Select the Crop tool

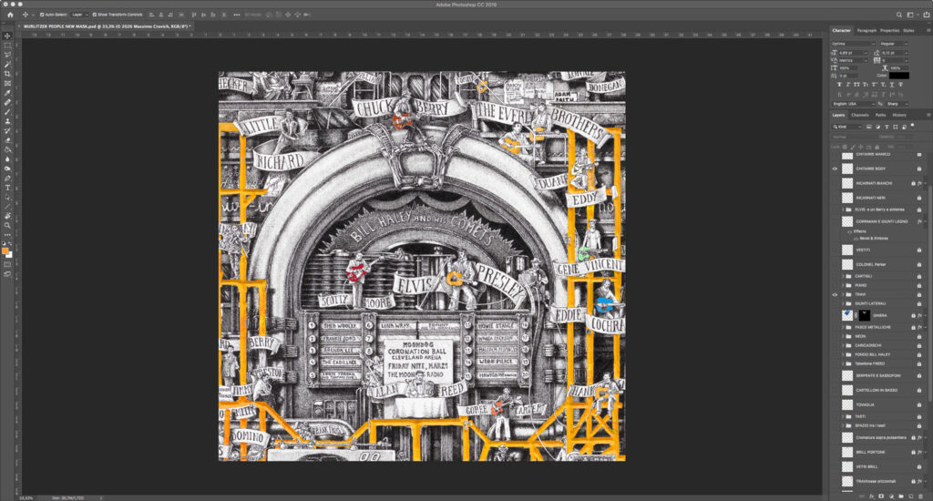click(7, 74)
